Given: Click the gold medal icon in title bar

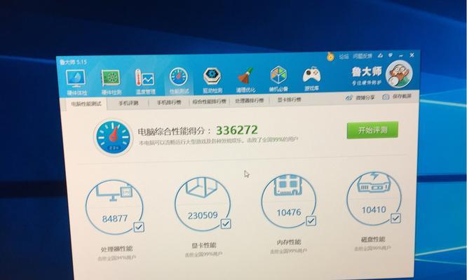Looking at the screenshot, I should 330,56.
